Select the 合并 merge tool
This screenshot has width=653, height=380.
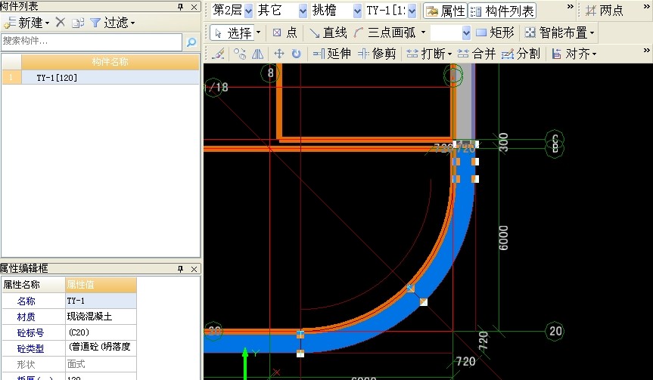[477, 54]
